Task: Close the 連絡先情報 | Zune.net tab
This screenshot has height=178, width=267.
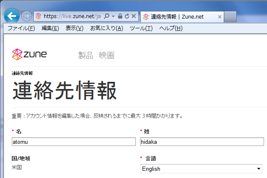Action: pyautogui.click(x=219, y=17)
